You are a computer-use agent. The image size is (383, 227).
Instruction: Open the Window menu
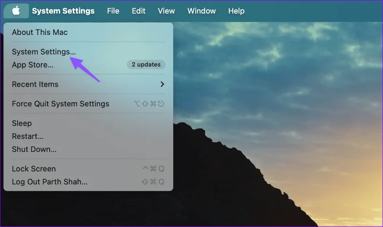tap(202, 11)
